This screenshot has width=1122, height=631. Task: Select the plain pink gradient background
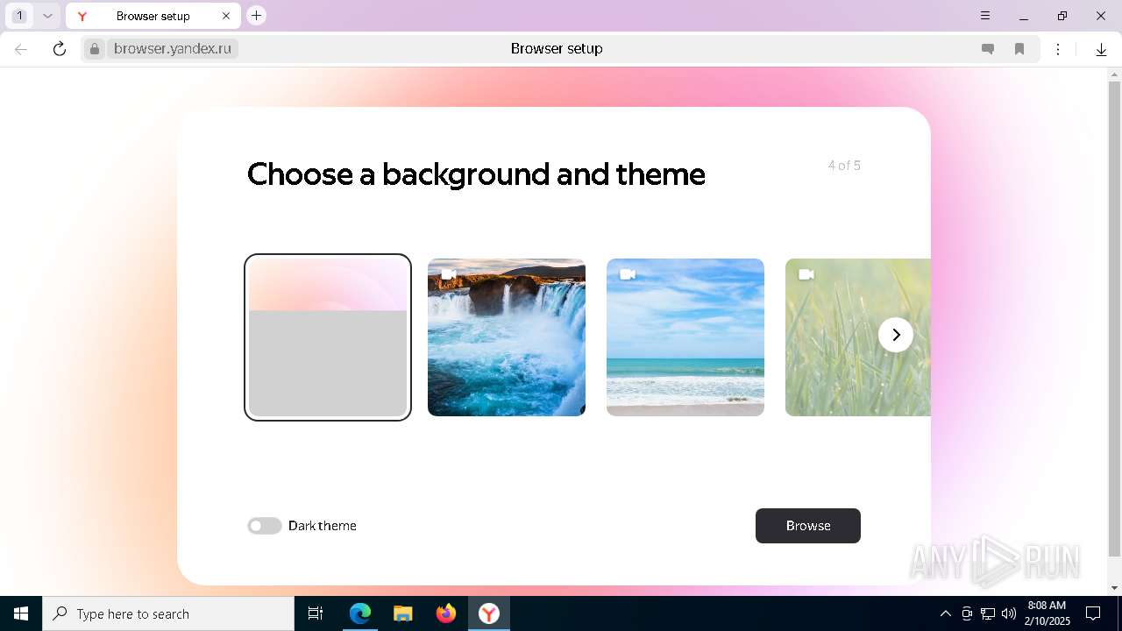(x=328, y=337)
